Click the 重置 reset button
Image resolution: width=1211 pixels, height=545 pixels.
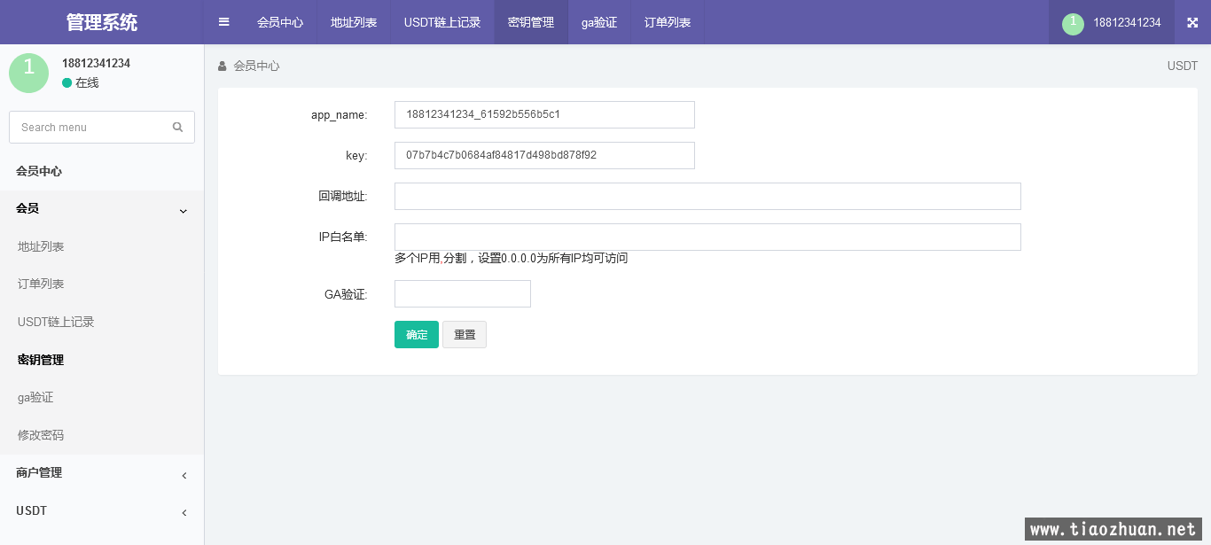[x=465, y=334]
